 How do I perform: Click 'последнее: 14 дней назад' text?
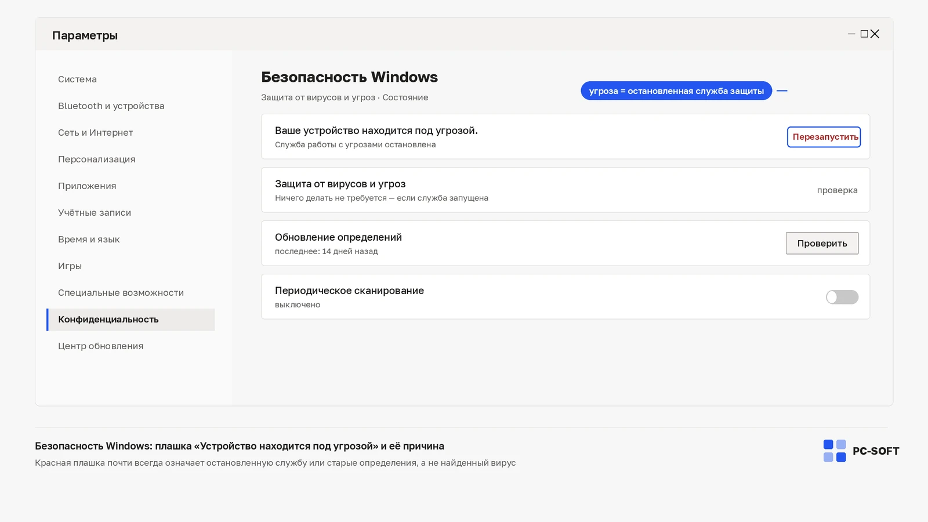(x=327, y=251)
